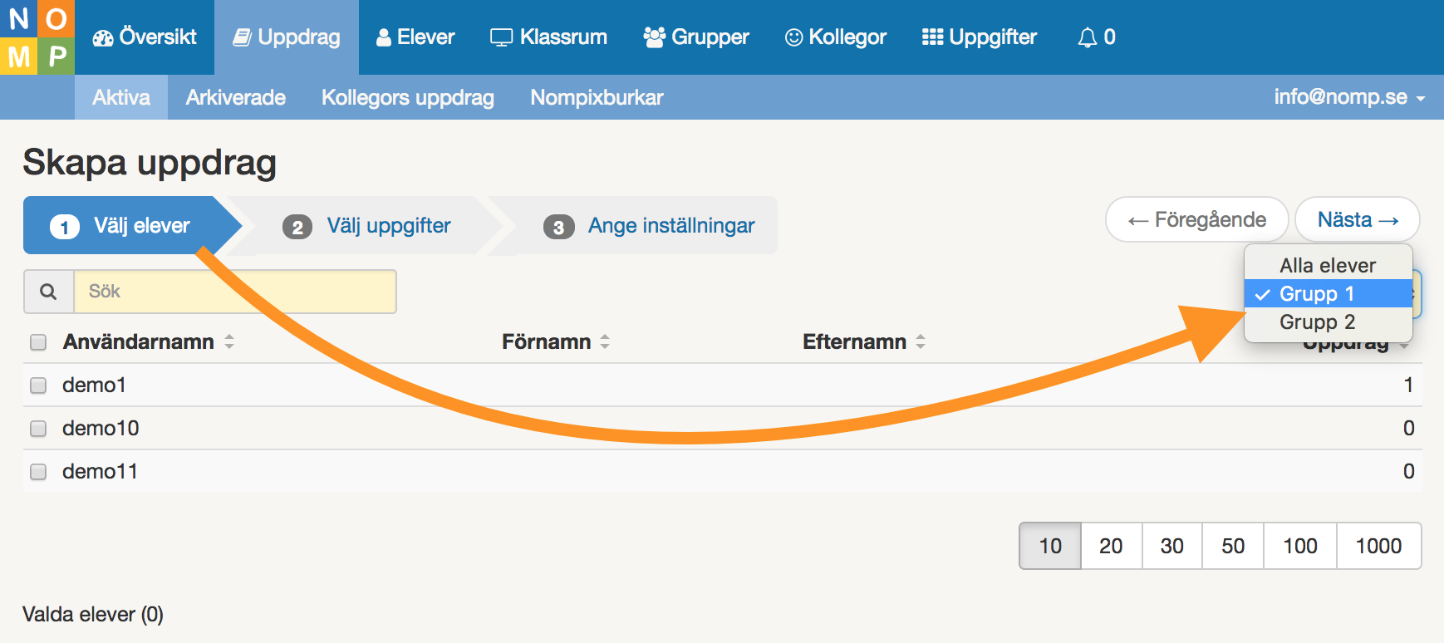Viewport: 1444px width, 643px height.
Task: Choose Grupp 2 in the group dropdown
Action: point(1317,322)
